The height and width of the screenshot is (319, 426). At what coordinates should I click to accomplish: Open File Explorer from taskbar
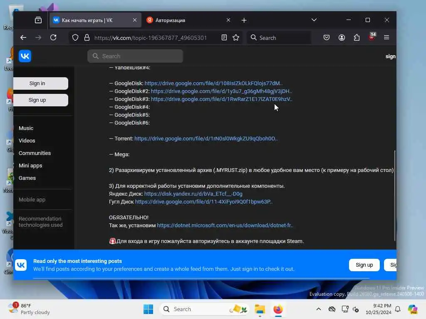(260, 309)
